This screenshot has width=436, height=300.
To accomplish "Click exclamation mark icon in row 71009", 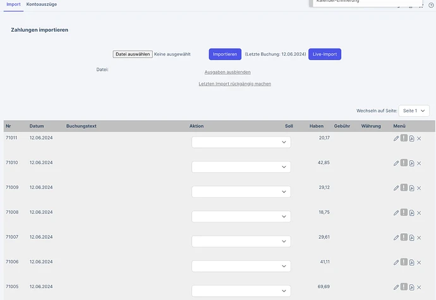I will 404,188.
